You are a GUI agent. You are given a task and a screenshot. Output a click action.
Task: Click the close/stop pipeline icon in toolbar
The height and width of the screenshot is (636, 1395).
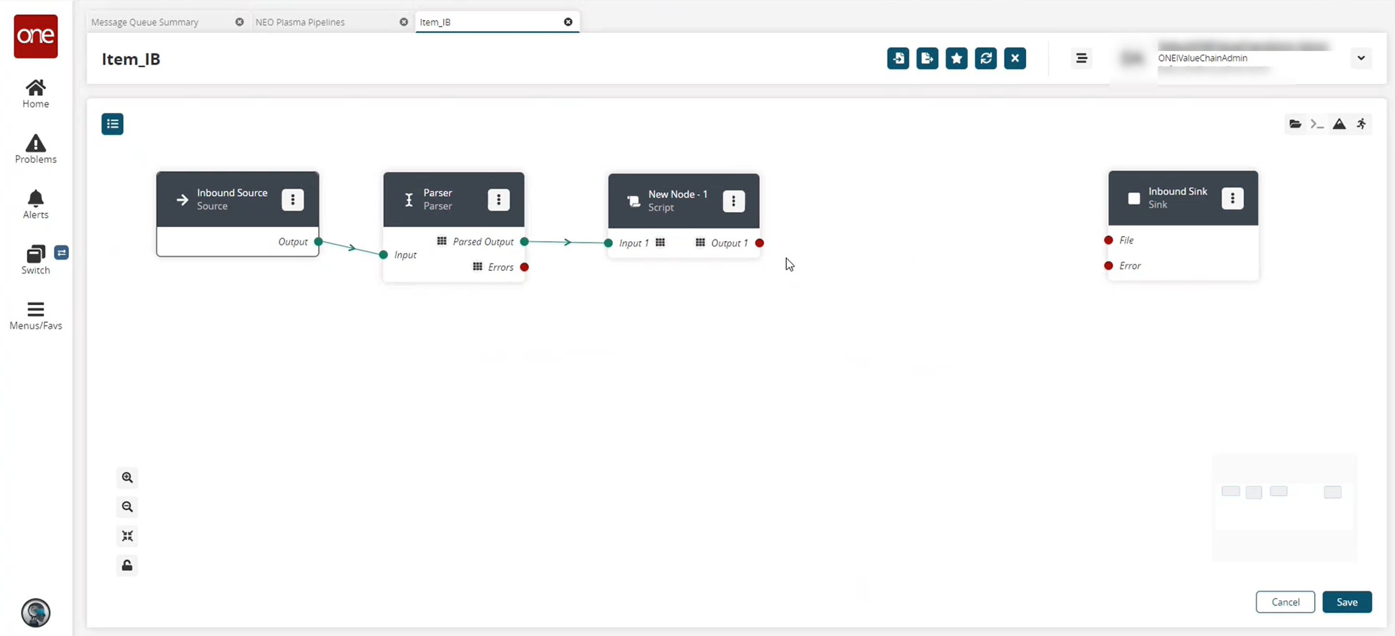click(1014, 58)
